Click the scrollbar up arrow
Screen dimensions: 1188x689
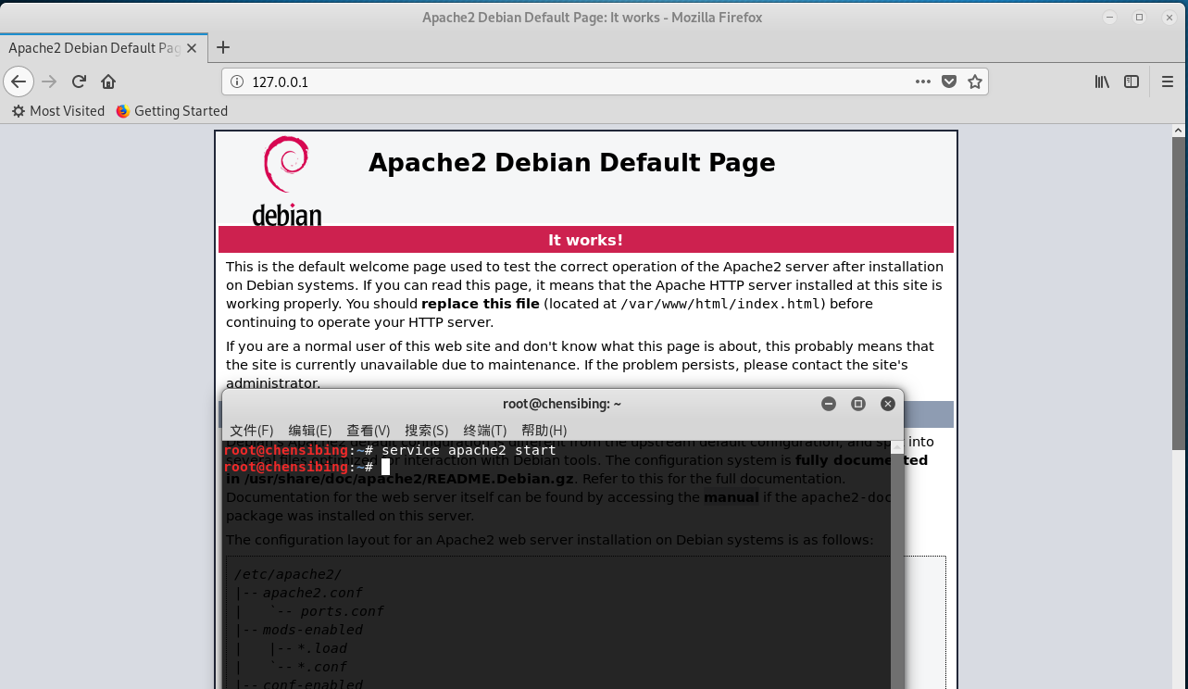coord(1178,130)
